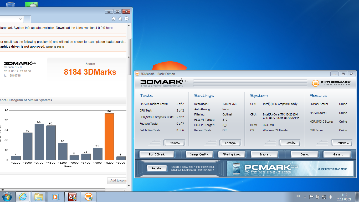
Task: Click the ~5200 histogram bar labeled 30
Action: pyautogui.click(x=63, y=151)
